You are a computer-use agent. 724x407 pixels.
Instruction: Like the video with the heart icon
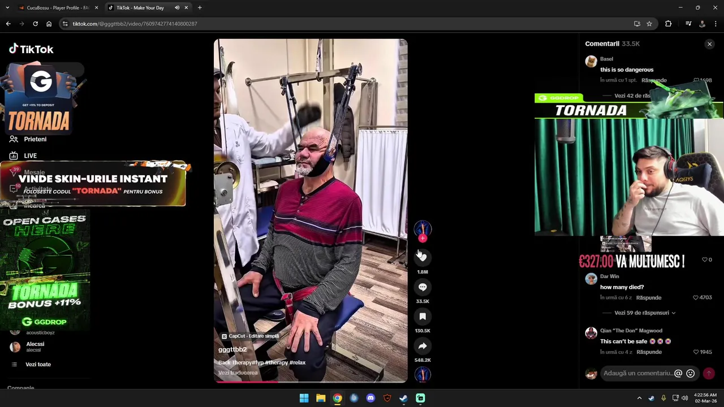click(423, 257)
